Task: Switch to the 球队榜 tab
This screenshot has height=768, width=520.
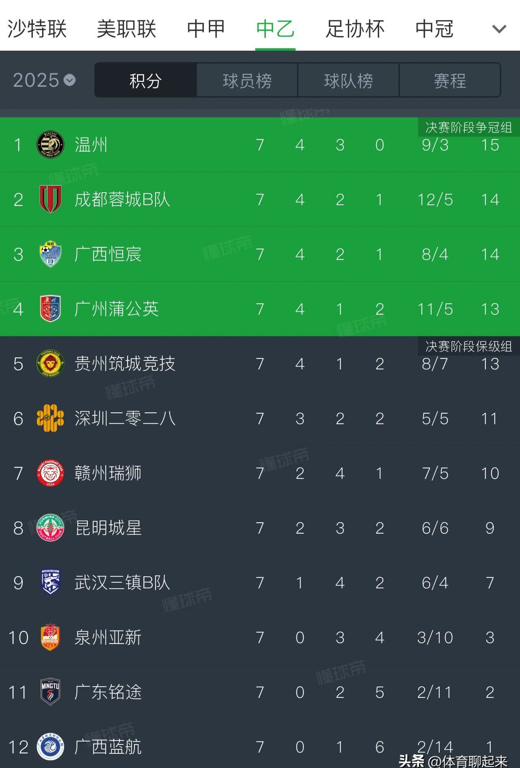Action: [x=348, y=80]
